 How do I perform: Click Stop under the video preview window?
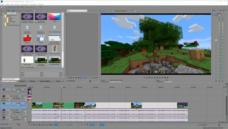[x=157, y=78]
